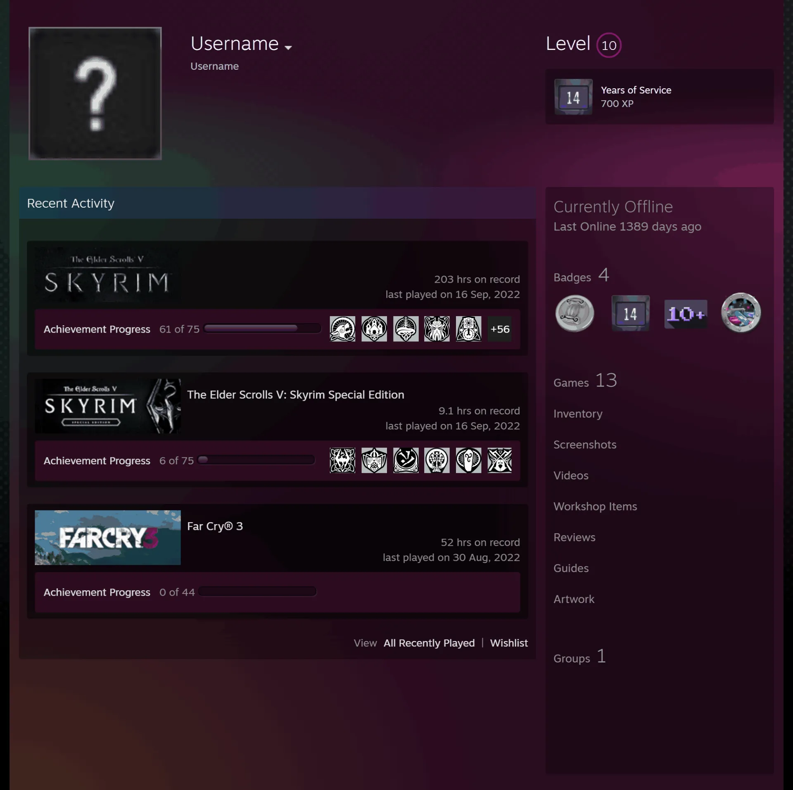Open the Games 13 link

(x=585, y=381)
